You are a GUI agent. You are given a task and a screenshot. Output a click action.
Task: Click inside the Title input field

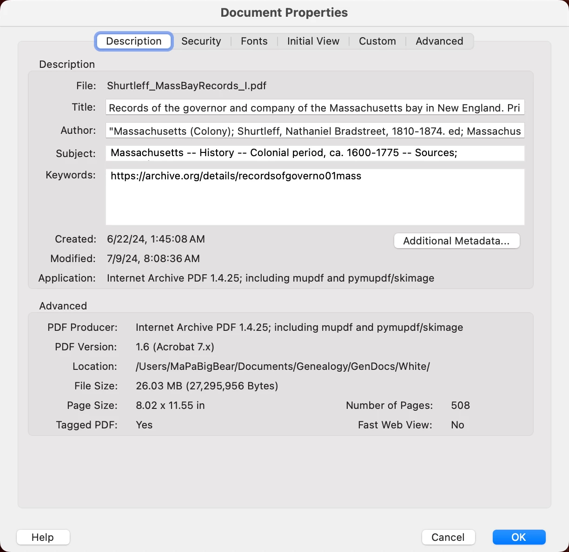click(x=315, y=107)
